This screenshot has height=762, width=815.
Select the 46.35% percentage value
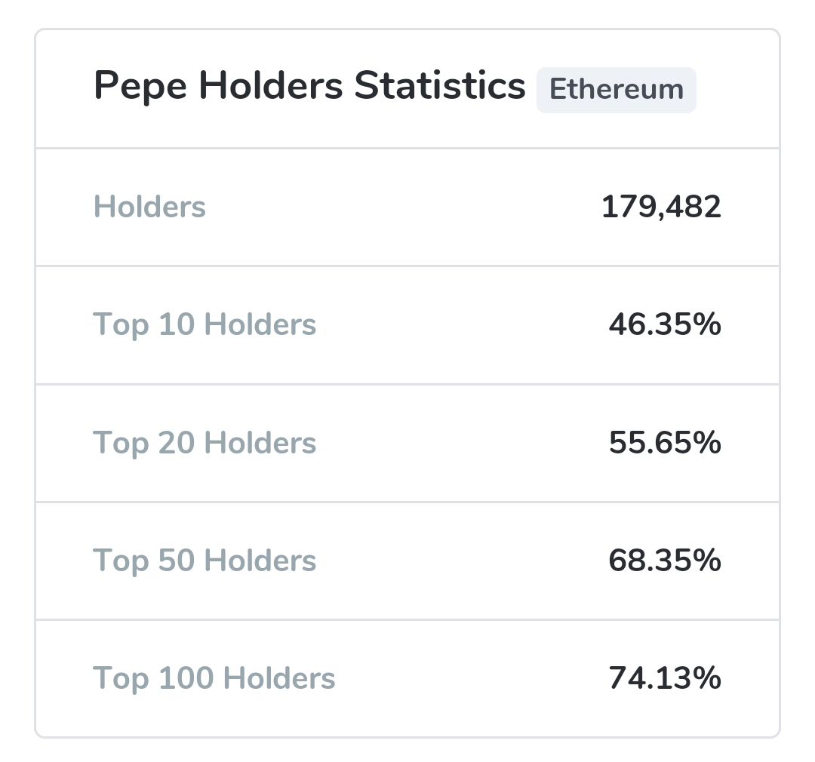coord(665,324)
